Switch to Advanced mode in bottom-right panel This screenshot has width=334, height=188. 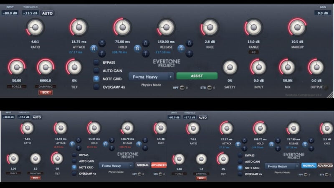325,165
